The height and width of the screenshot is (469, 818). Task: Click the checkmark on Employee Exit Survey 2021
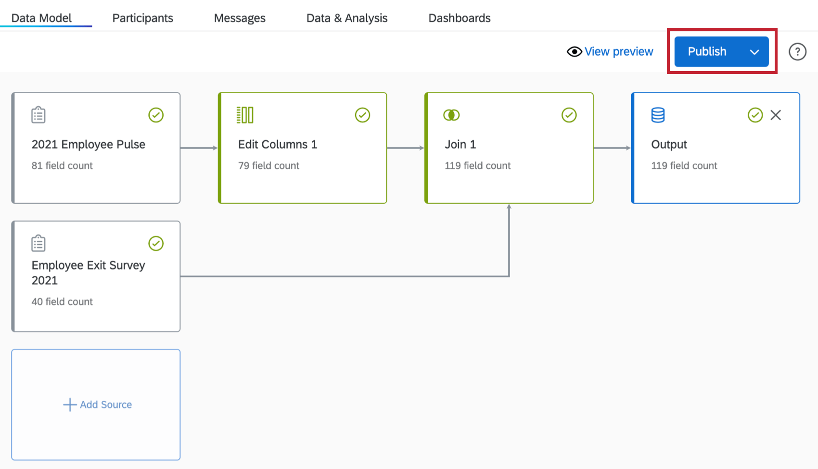coord(156,244)
